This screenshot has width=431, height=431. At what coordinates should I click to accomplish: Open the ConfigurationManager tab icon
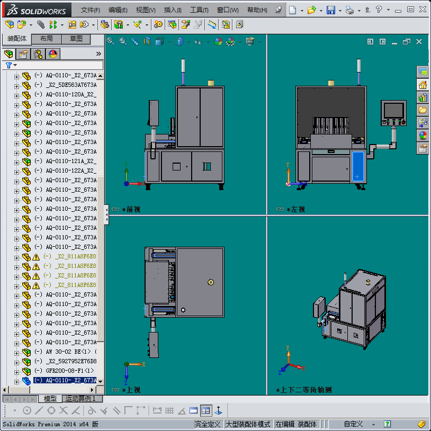[x=38, y=54]
